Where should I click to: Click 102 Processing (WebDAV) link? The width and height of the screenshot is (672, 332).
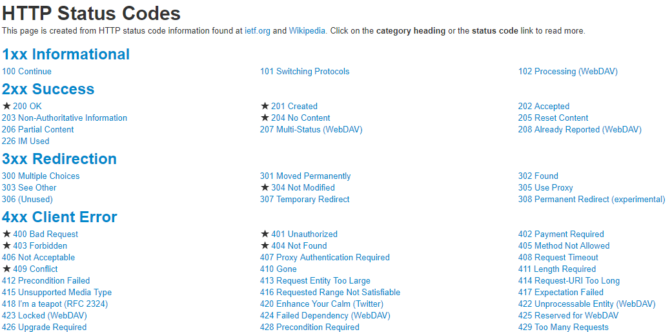[x=567, y=71]
